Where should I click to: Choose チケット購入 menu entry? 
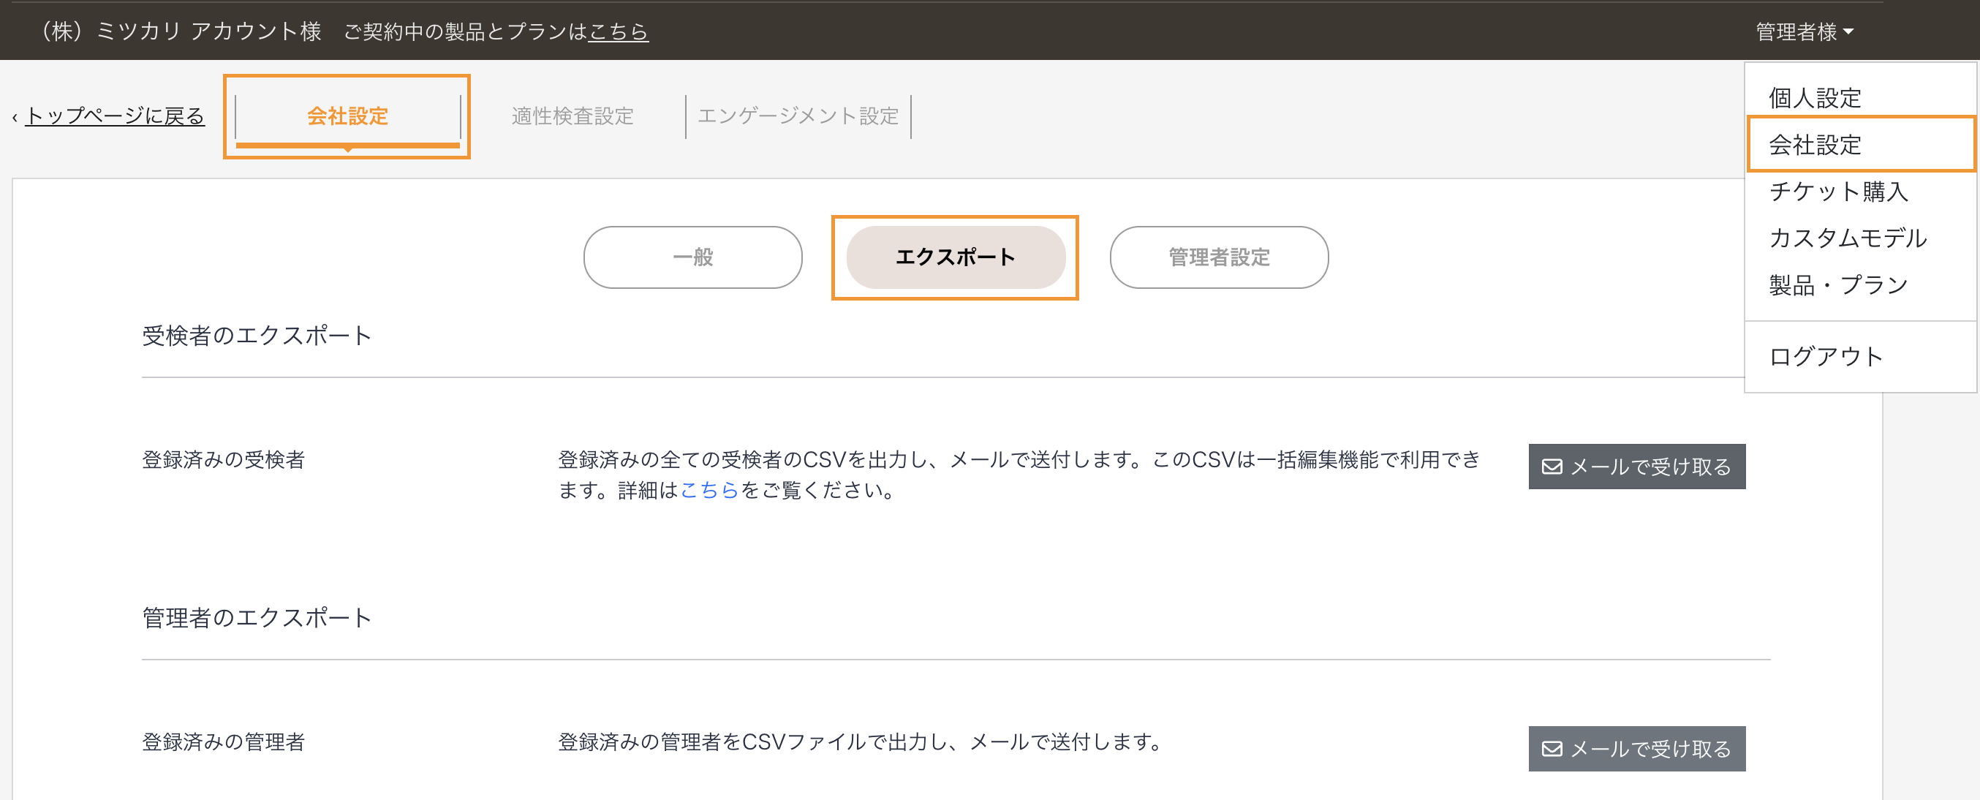tap(1838, 192)
